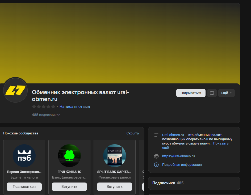Open the https://ural-obmen.ru website link
The height and width of the screenshot is (195, 251).
pos(178,156)
